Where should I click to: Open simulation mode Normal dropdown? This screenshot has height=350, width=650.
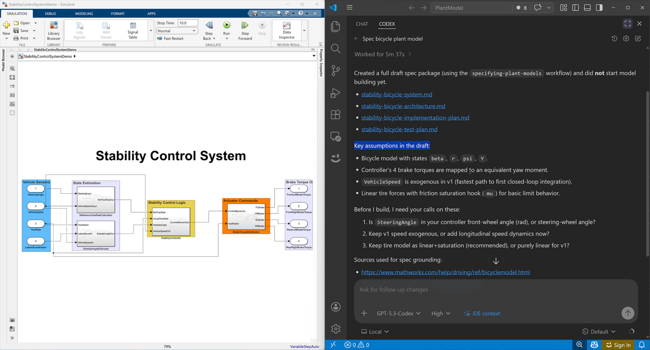[177, 31]
